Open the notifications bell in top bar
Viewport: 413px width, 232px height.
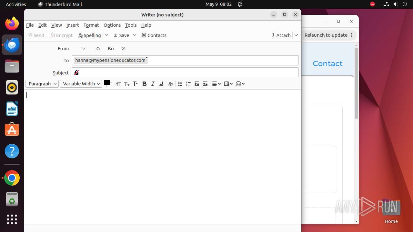(240, 4)
